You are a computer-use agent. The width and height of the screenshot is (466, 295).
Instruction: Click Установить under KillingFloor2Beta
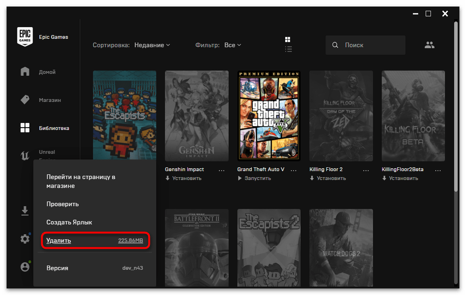(404, 179)
